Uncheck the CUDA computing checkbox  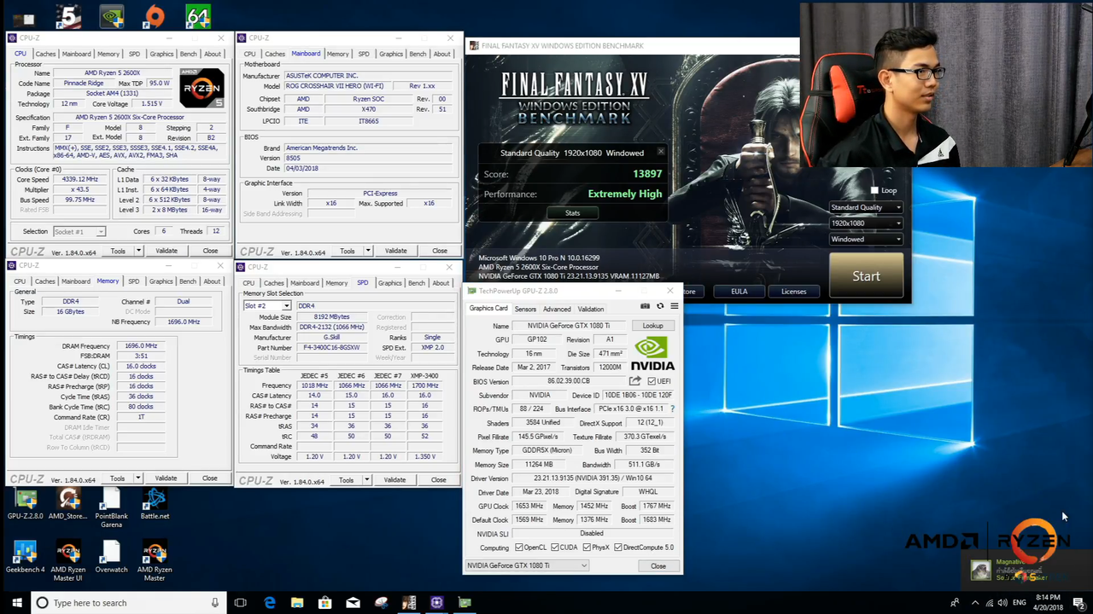(555, 547)
